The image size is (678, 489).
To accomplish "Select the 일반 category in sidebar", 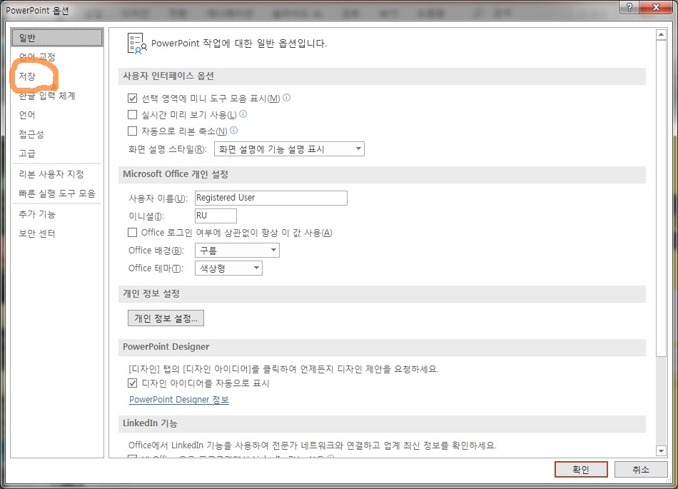I will coord(57,38).
